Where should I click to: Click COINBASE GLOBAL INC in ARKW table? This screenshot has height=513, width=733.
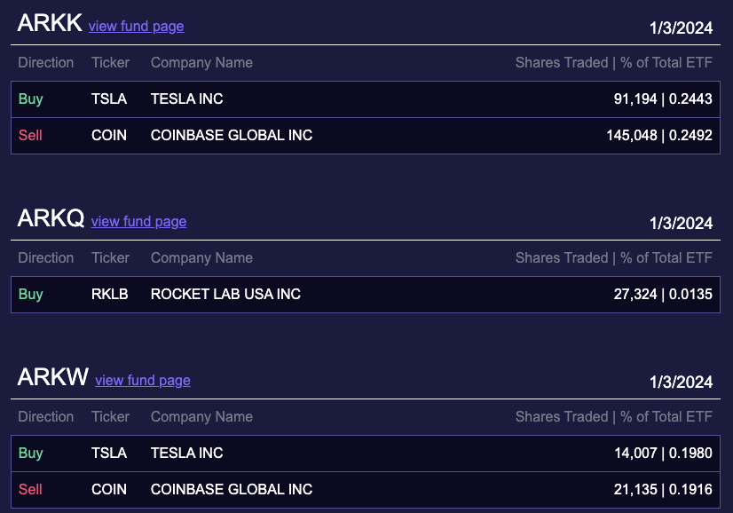(232, 490)
